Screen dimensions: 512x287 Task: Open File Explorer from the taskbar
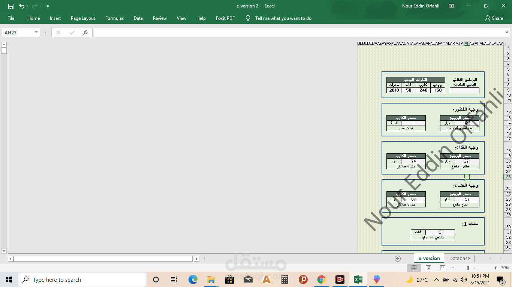pos(211,280)
